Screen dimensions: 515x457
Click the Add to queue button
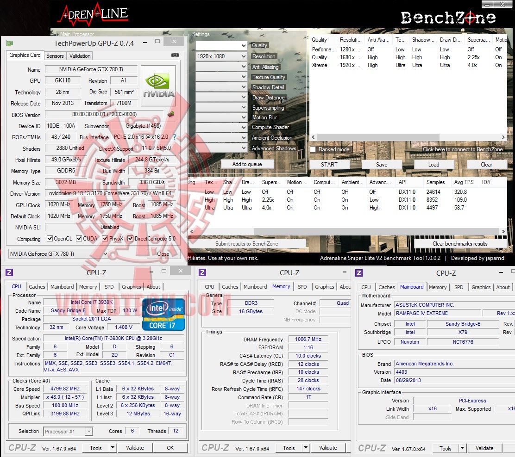click(x=247, y=164)
